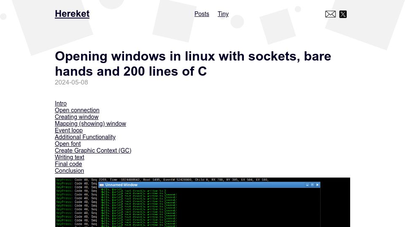Click the 2024-05-08 publication date
Viewport: 405px width, 227px height.
click(x=71, y=82)
